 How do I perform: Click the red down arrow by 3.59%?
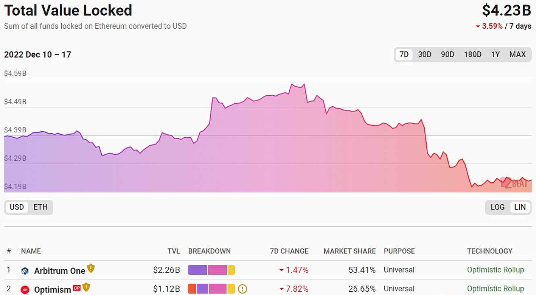(x=478, y=27)
